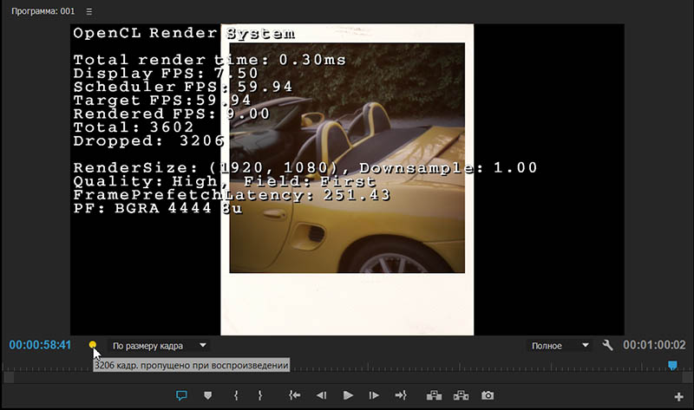Open the Program 001 panel menu
Viewport: 694px width, 410px height.
[x=89, y=11]
